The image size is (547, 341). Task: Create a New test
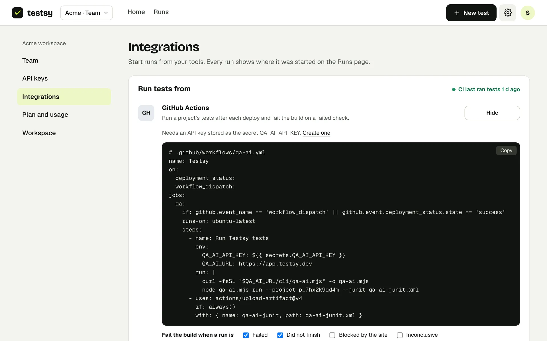pyautogui.click(x=471, y=13)
